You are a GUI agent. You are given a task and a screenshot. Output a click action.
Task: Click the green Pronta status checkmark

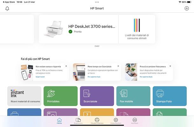(x=70, y=32)
